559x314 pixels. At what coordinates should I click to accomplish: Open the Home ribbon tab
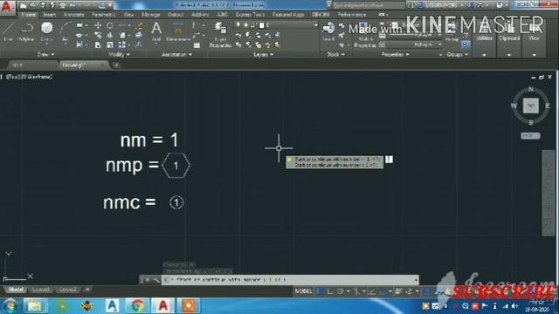click(28, 15)
